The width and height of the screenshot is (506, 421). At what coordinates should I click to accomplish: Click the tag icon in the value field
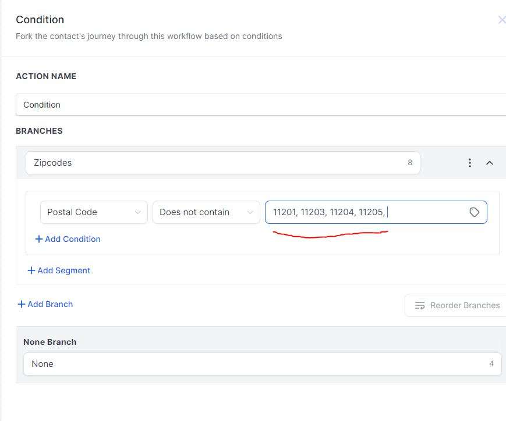[x=474, y=212]
